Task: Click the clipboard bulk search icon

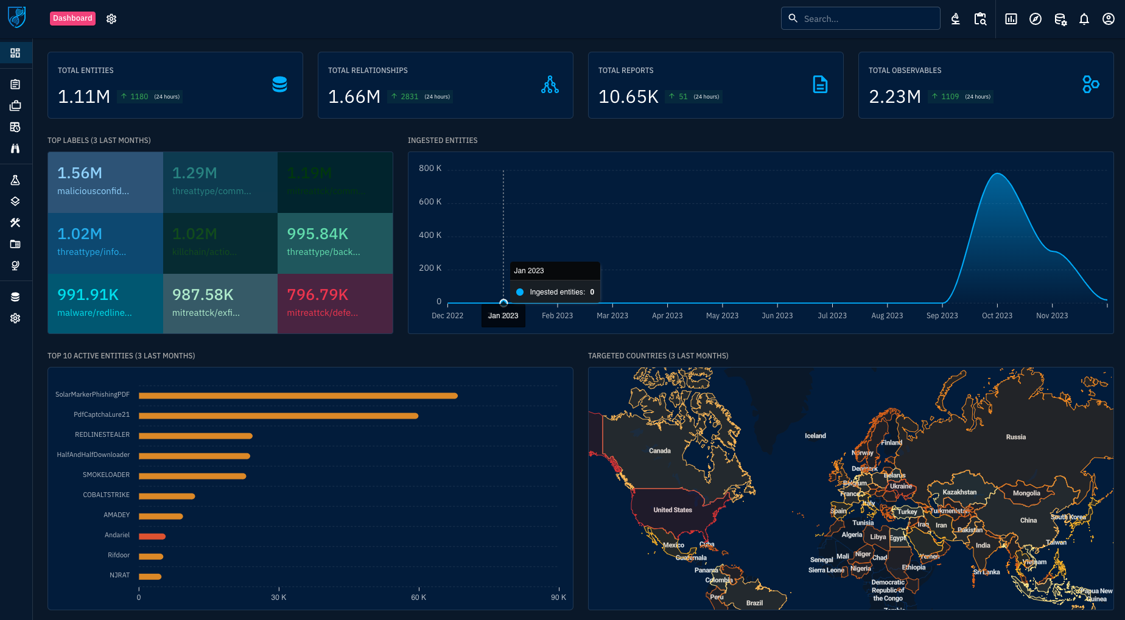Action: point(980,19)
